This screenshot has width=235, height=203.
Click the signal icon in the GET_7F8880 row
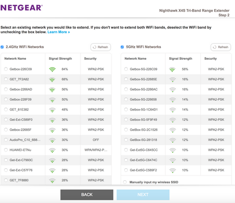[x=52, y=180]
